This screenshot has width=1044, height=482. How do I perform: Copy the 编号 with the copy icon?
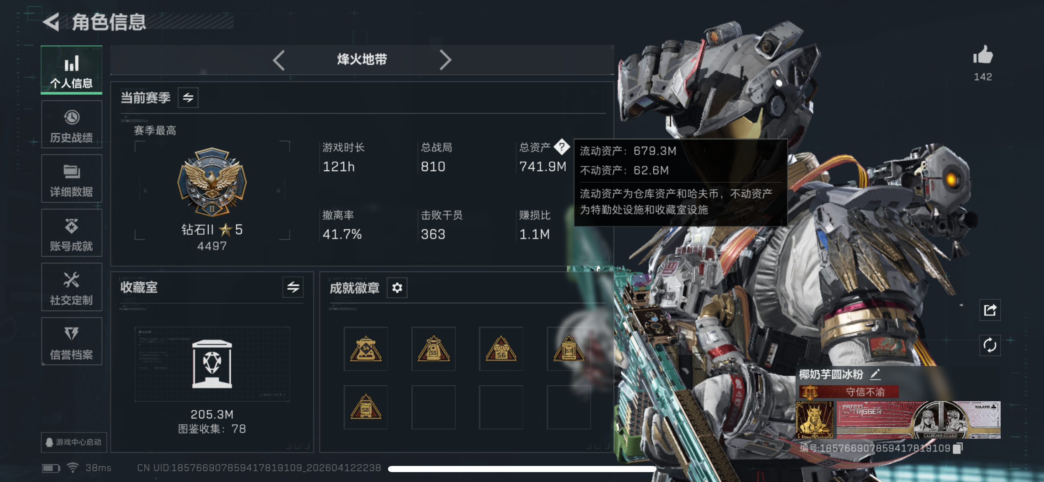tap(958, 448)
